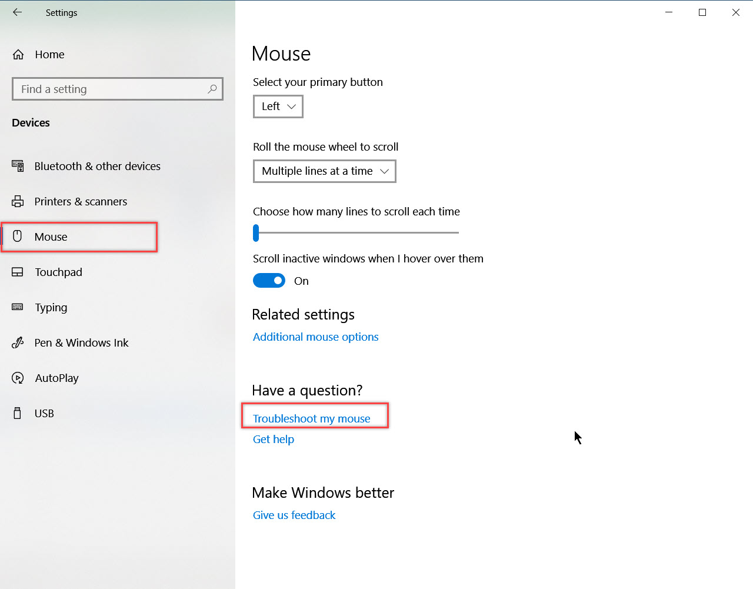Viewport: 753px width, 589px height.
Task: Open the mouse wheel scroll dropdown
Action: [x=325, y=171]
